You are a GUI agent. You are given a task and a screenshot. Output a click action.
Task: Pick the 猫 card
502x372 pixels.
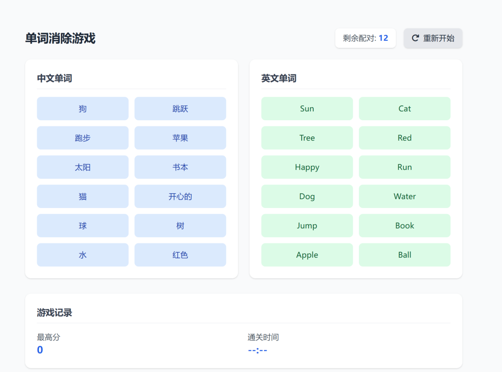click(82, 196)
